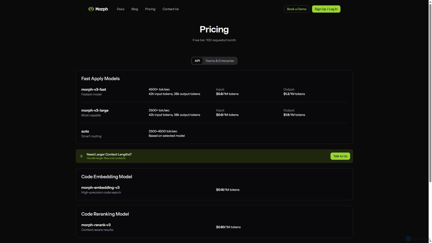The image size is (432, 243).
Task: Go to the Blog
Action: click(135, 9)
